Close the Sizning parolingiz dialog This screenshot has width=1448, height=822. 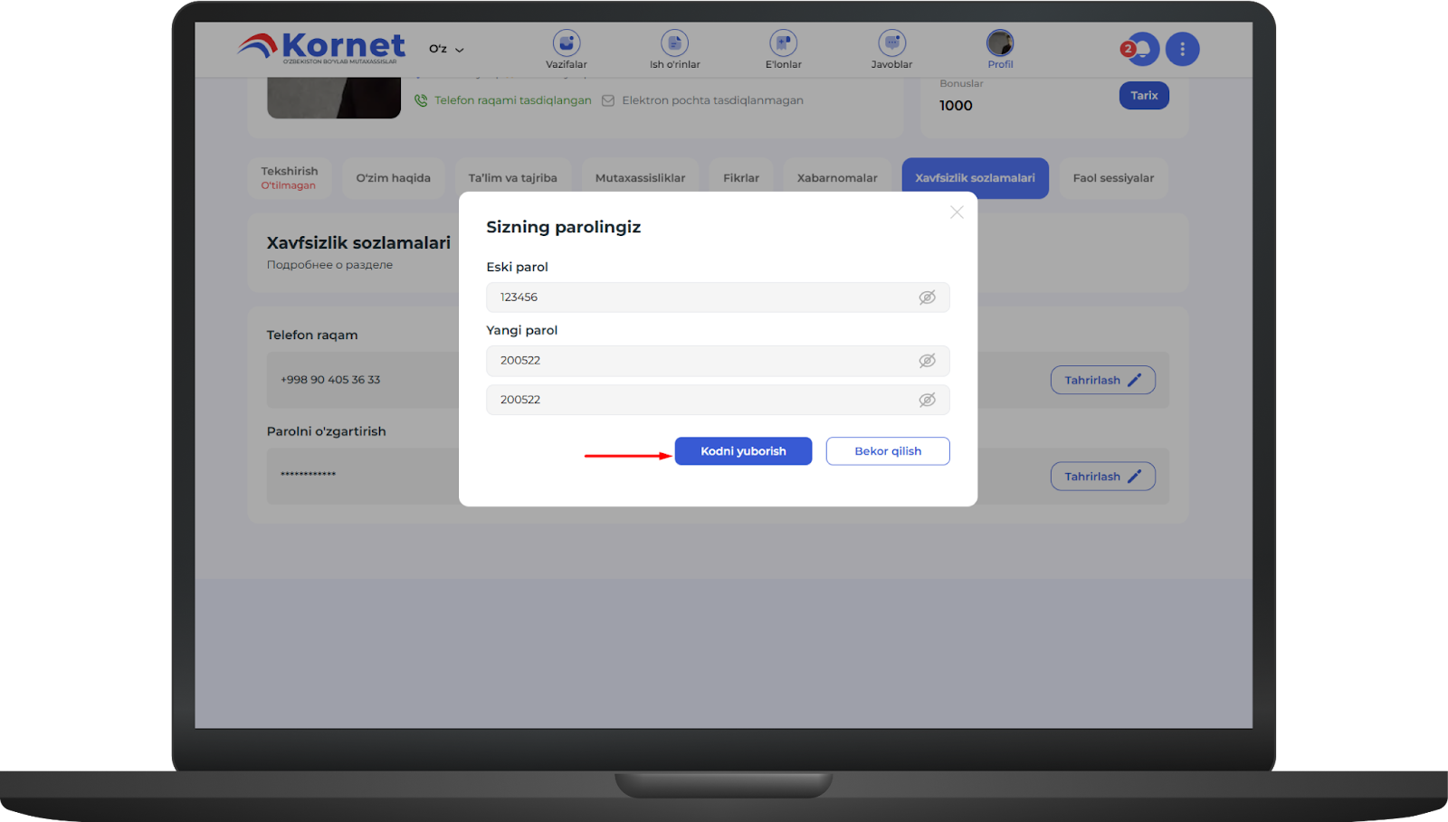[x=957, y=213]
